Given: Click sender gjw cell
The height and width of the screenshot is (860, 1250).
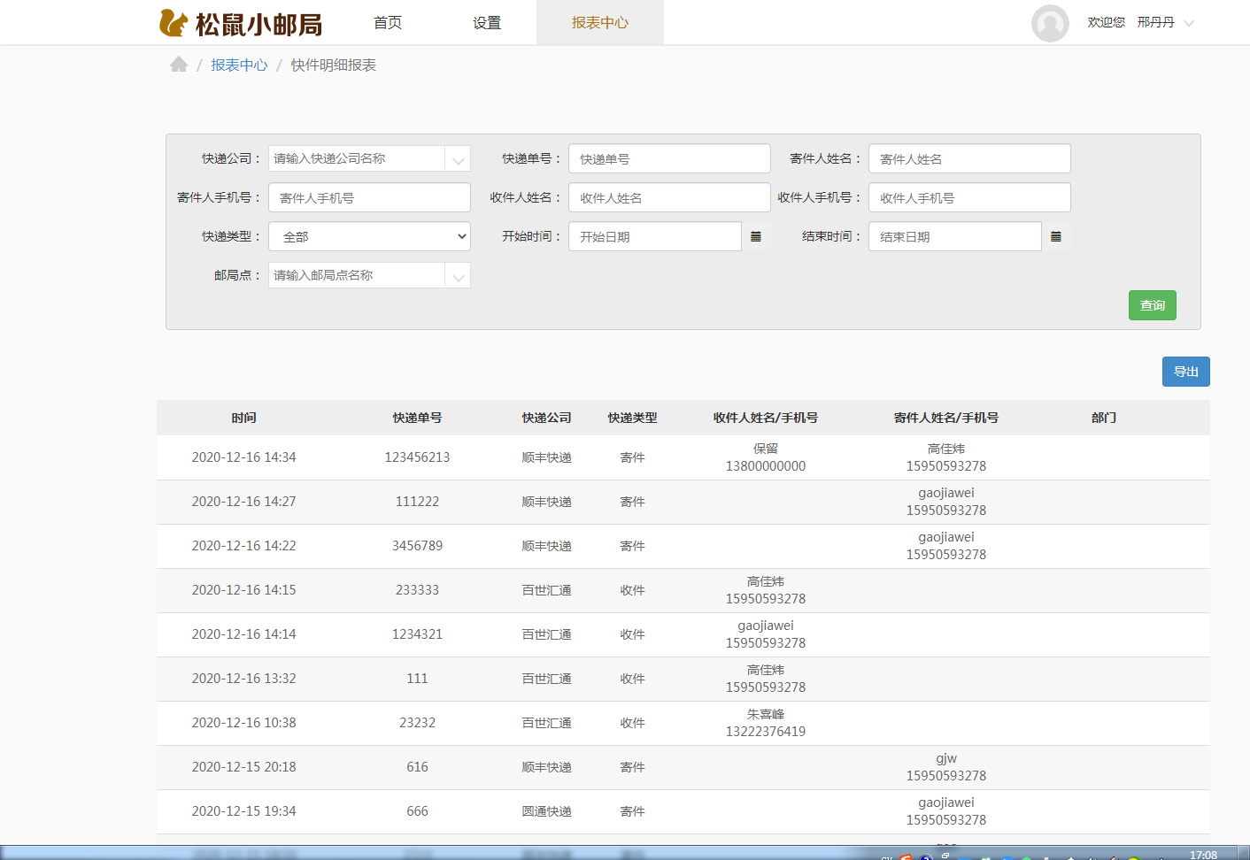Looking at the screenshot, I should (x=946, y=767).
